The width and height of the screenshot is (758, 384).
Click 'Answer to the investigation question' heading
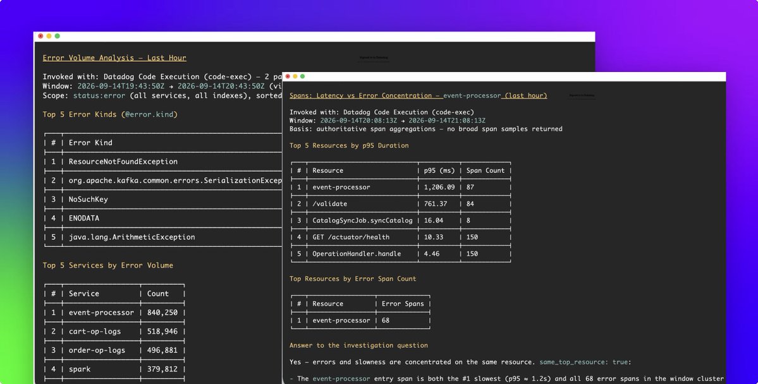(358, 345)
